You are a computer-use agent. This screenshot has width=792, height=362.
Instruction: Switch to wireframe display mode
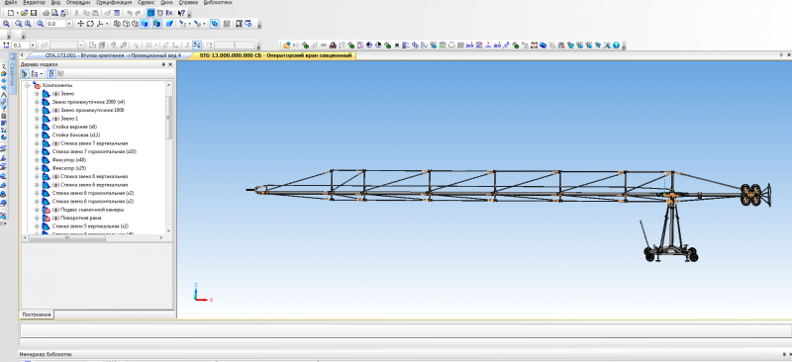(x=117, y=24)
